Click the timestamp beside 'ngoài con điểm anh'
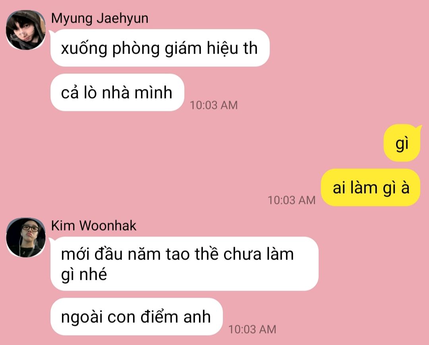This screenshot has width=429, height=345. (x=252, y=329)
